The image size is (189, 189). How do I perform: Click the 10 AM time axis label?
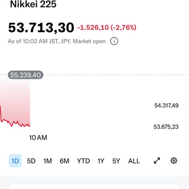(x=38, y=138)
